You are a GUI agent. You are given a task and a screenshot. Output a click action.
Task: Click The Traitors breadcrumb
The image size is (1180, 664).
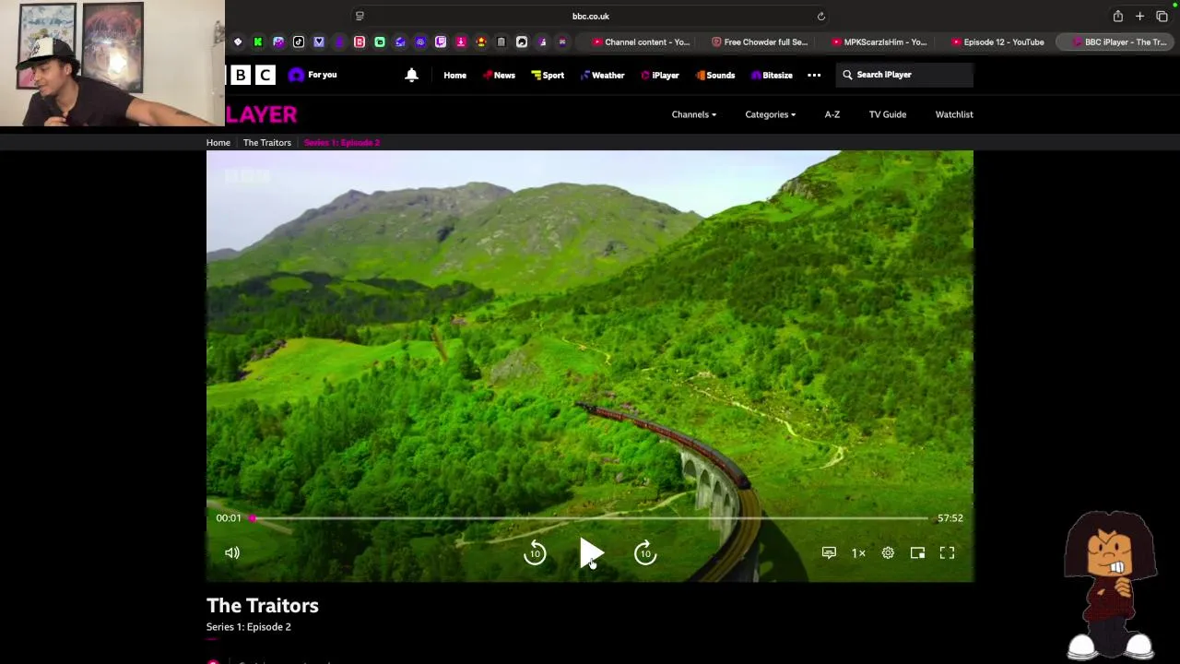[267, 143]
